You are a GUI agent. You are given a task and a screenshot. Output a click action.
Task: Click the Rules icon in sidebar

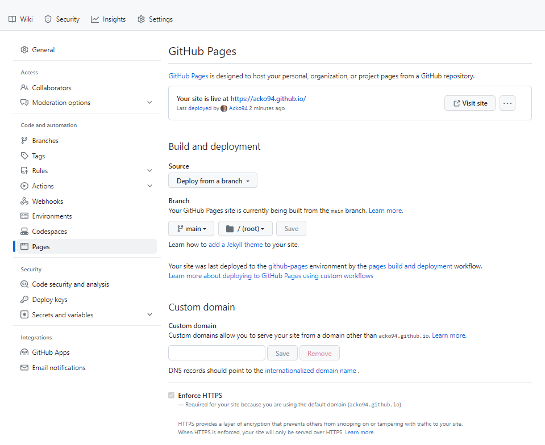(24, 170)
